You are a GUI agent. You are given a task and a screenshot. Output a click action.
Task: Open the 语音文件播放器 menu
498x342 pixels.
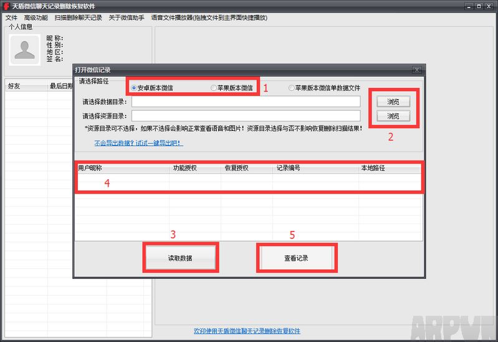[209, 18]
